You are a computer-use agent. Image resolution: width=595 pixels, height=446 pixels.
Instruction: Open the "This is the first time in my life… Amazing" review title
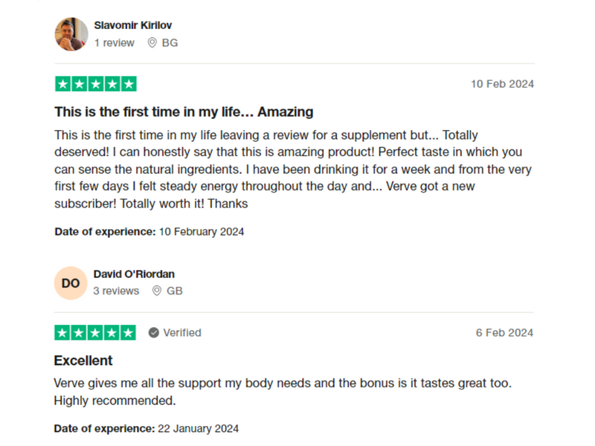tap(184, 112)
